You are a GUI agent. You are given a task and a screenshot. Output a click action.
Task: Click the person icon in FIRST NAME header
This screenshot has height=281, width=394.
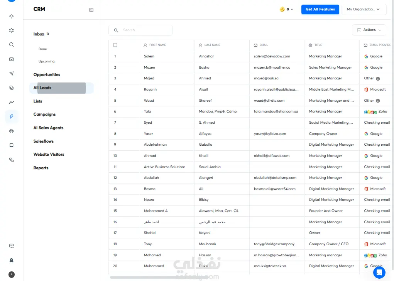pyautogui.click(x=145, y=45)
